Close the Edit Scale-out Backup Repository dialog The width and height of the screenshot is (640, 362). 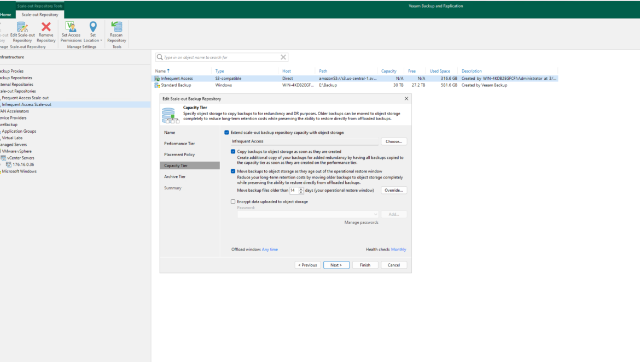click(x=406, y=98)
